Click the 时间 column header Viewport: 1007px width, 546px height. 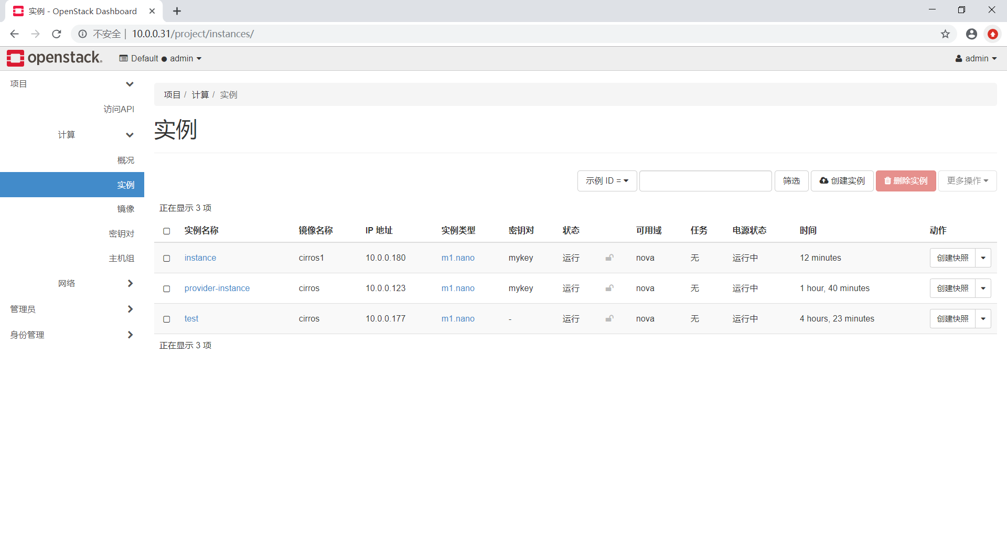[x=808, y=230]
